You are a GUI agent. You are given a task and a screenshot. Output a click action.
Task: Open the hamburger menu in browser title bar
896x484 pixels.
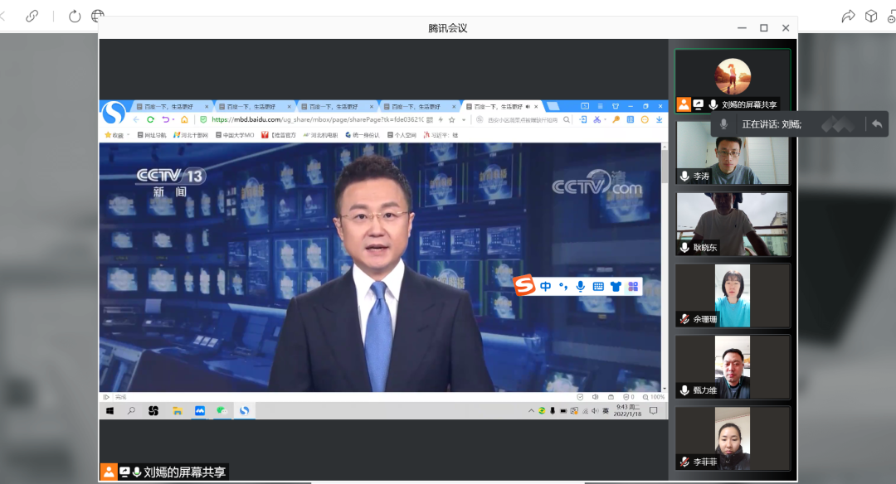[x=600, y=106]
